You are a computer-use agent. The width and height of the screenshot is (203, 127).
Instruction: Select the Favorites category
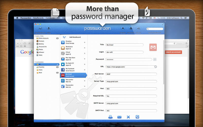[47, 67]
